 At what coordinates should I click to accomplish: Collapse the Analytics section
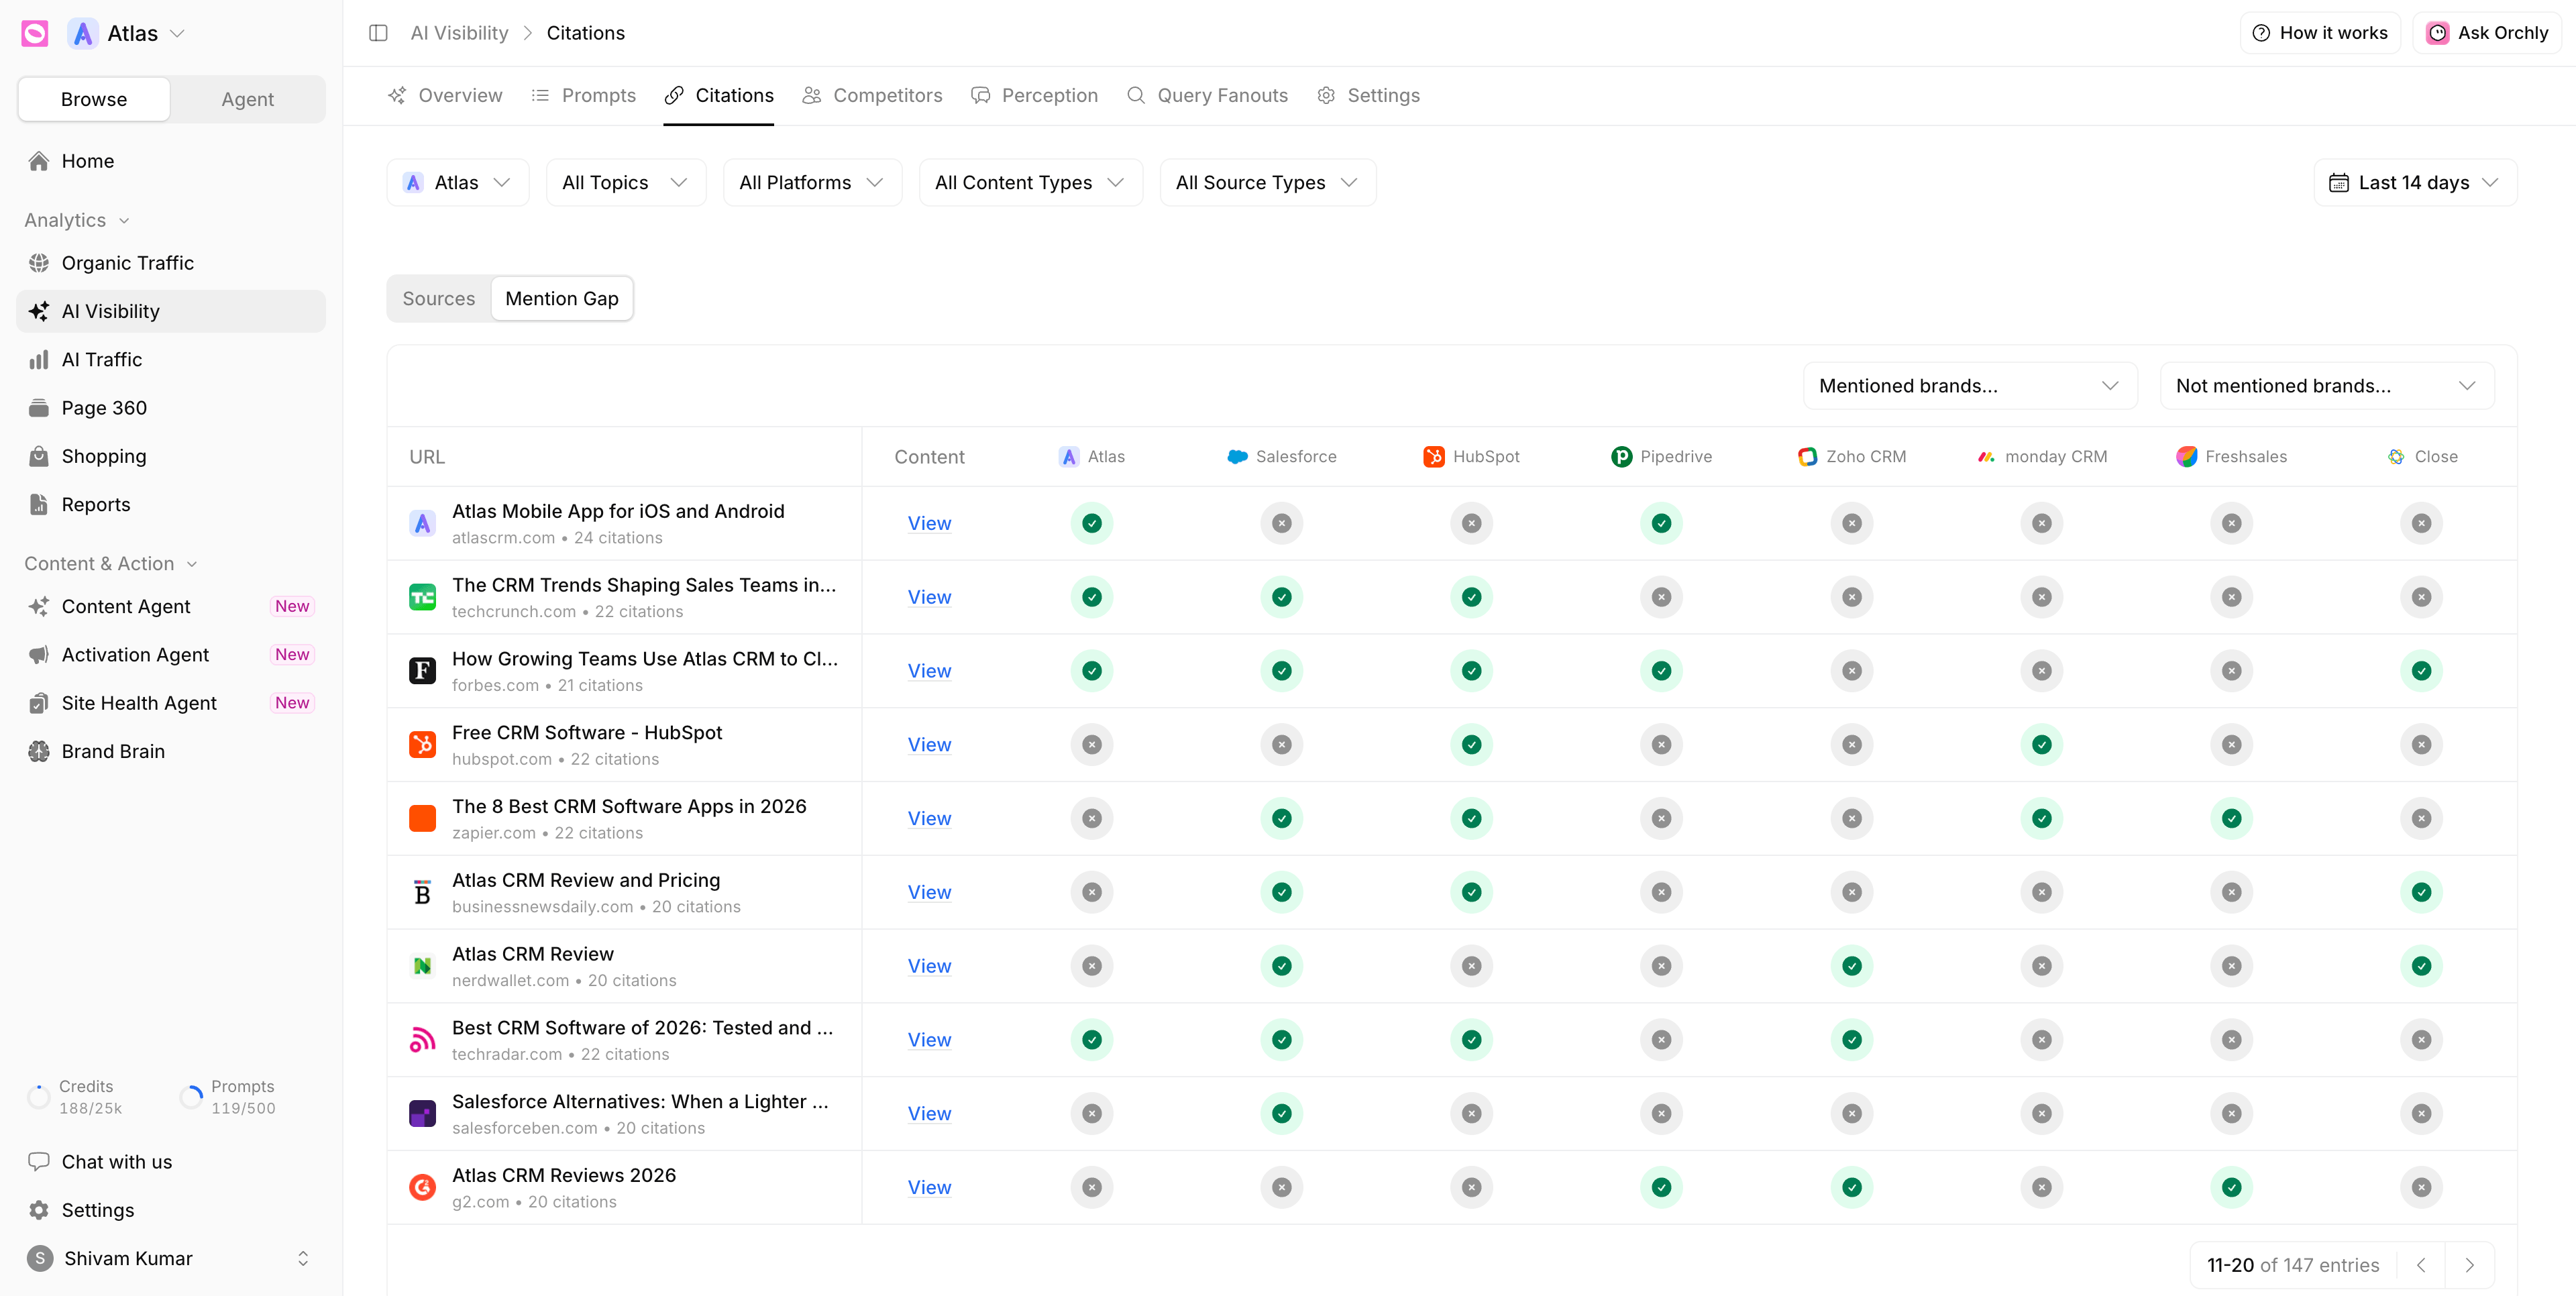77,220
